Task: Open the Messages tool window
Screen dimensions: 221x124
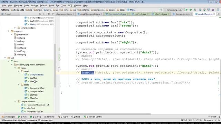Action: click(8, 117)
